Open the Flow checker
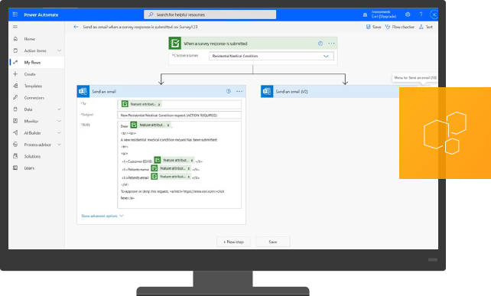Viewport: 491px width, 296px height. pyautogui.click(x=399, y=27)
